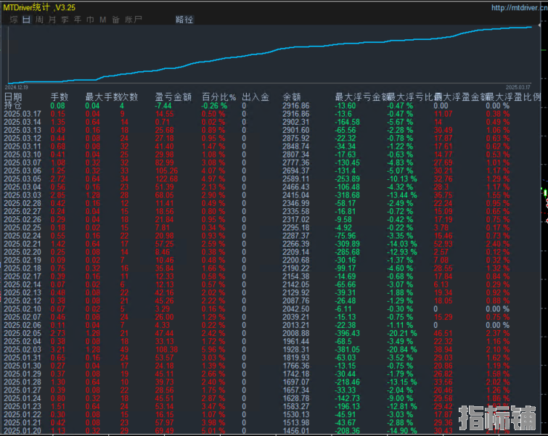This screenshot has width=548, height=436.
Task: Switch to the 季 quarterly tab
Action: pyautogui.click(x=65, y=20)
